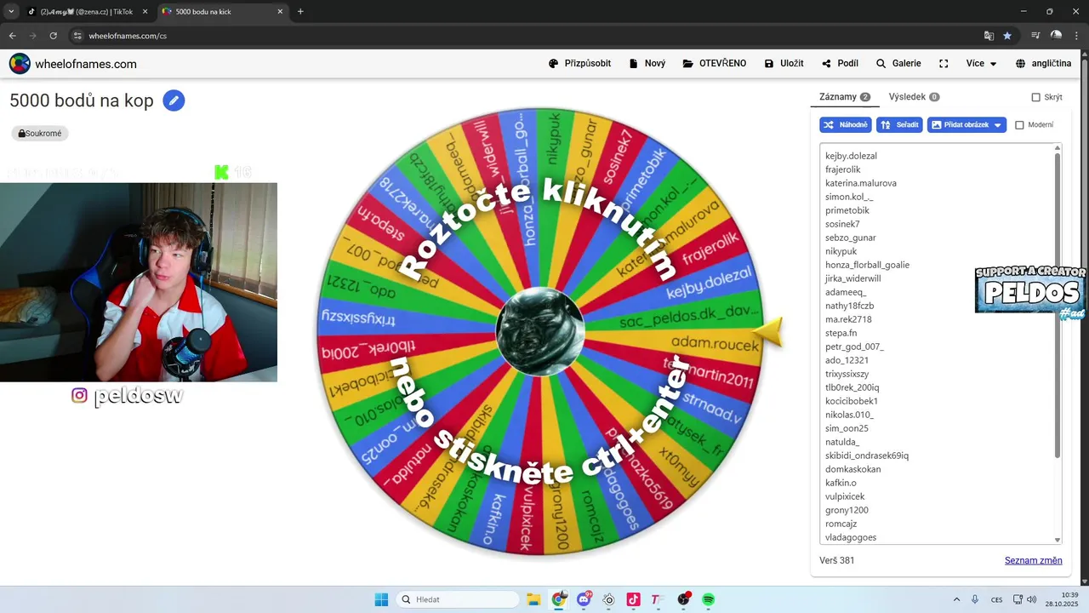1089x613 pixels.
Task: Toggle the Skrýt checkbox
Action: pos(1036,97)
